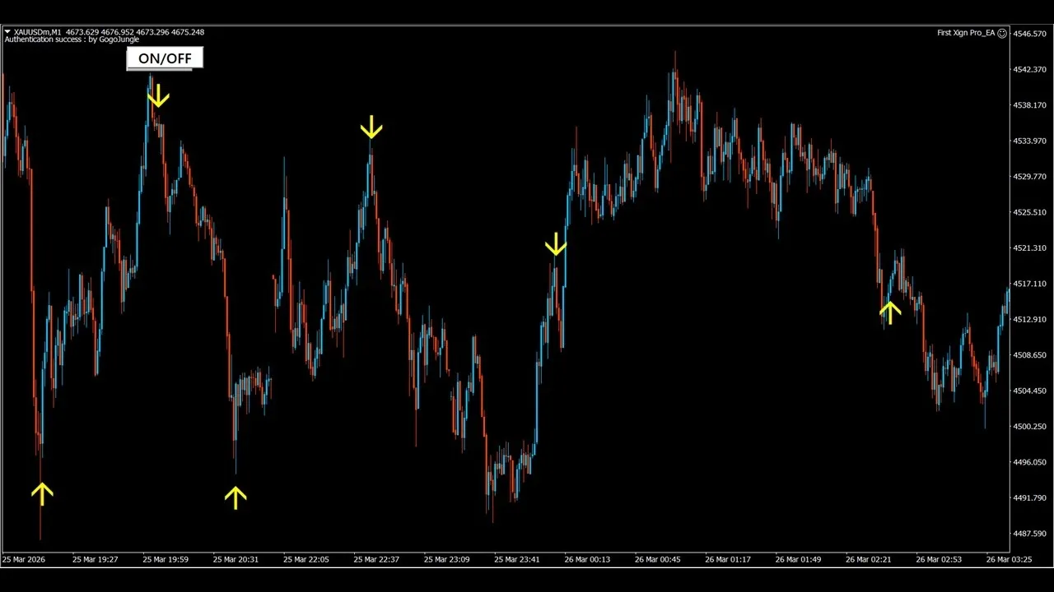This screenshot has height=592, width=1054.
Task: Click the 4525.510 price scale label
Action: coord(1032,212)
